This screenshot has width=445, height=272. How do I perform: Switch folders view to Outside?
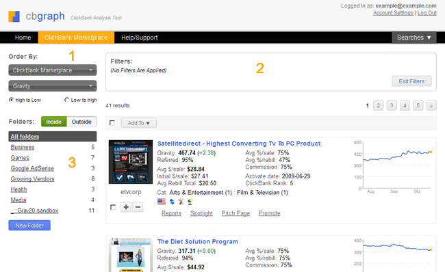(81, 122)
